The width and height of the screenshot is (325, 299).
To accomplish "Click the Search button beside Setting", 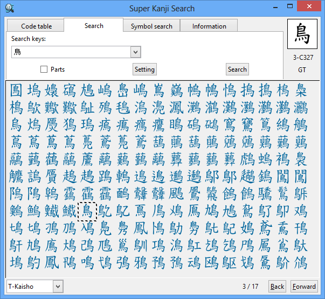I will tap(237, 69).
